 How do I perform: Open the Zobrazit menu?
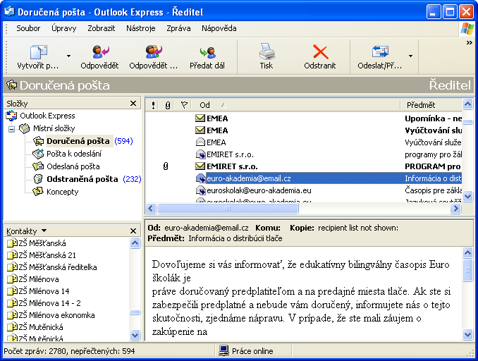click(x=102, y=28)
